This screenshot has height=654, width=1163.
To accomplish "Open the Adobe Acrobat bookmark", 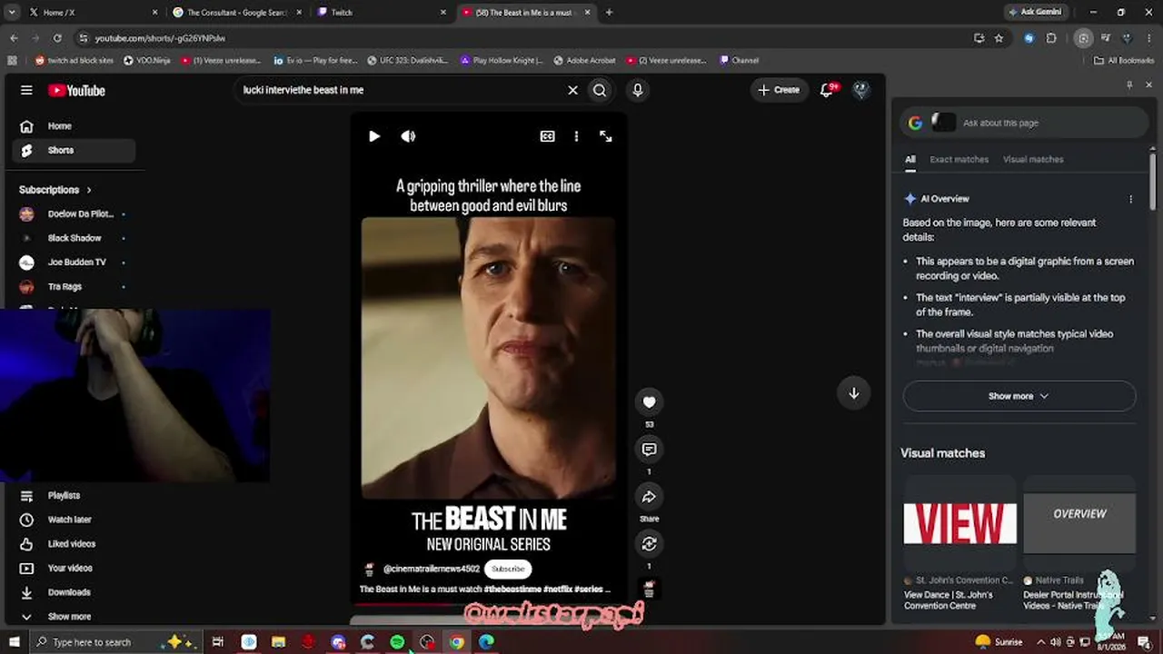I will coord(584,61).
